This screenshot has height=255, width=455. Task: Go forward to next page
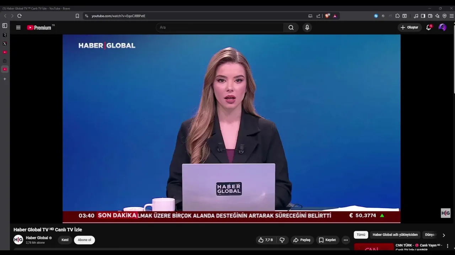[x=12, y=16]
